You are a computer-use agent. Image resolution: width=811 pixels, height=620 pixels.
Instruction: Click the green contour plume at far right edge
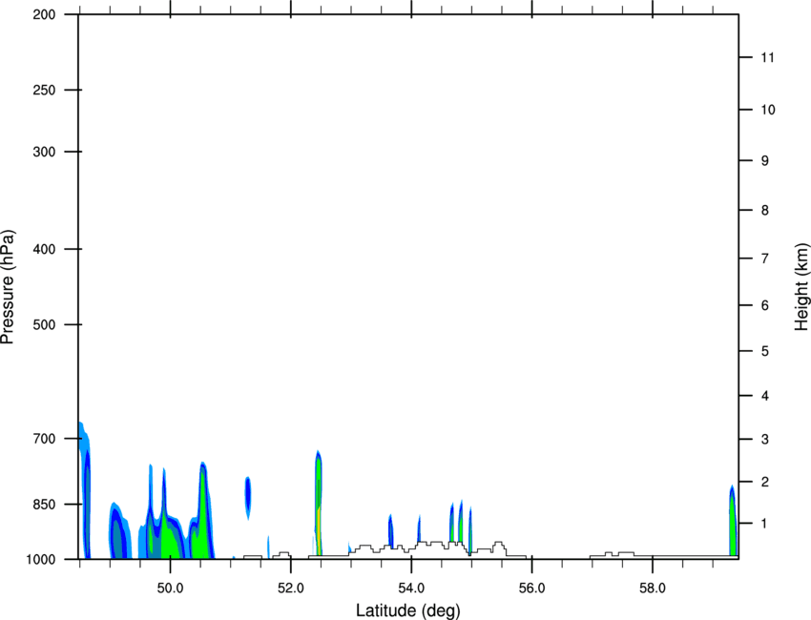733,523
